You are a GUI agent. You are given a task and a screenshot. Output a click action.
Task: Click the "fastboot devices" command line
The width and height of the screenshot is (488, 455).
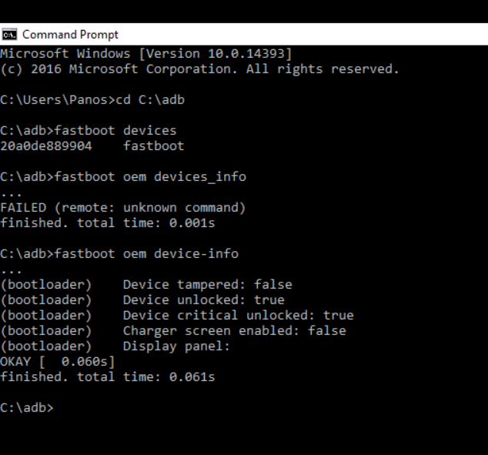point(88,131)
